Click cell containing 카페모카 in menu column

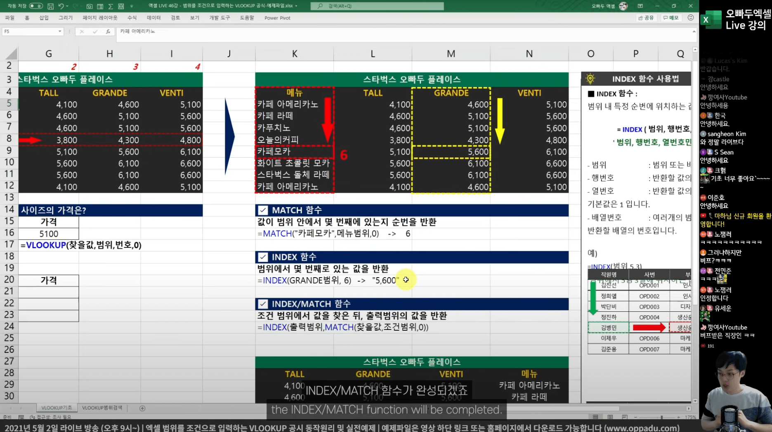(x=294, y=152)
